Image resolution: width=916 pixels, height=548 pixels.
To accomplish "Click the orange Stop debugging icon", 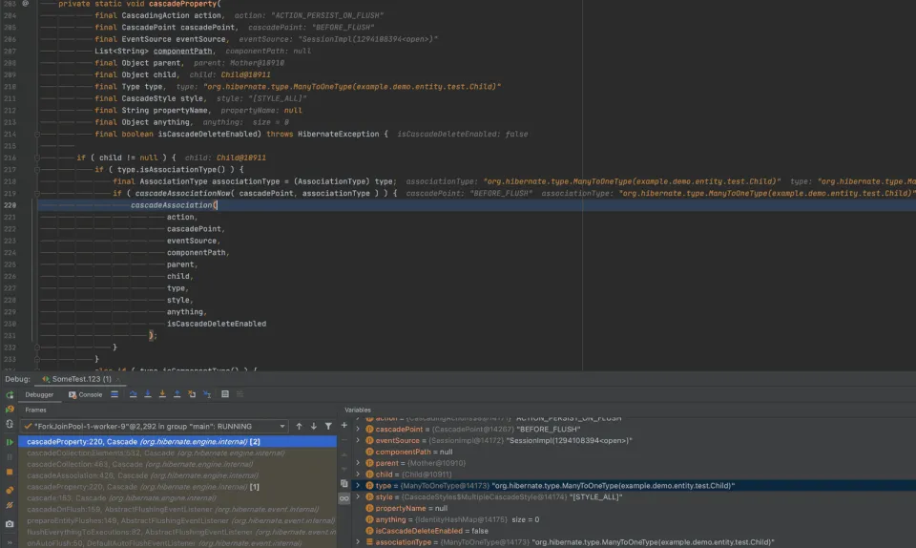I will [10, 472].
